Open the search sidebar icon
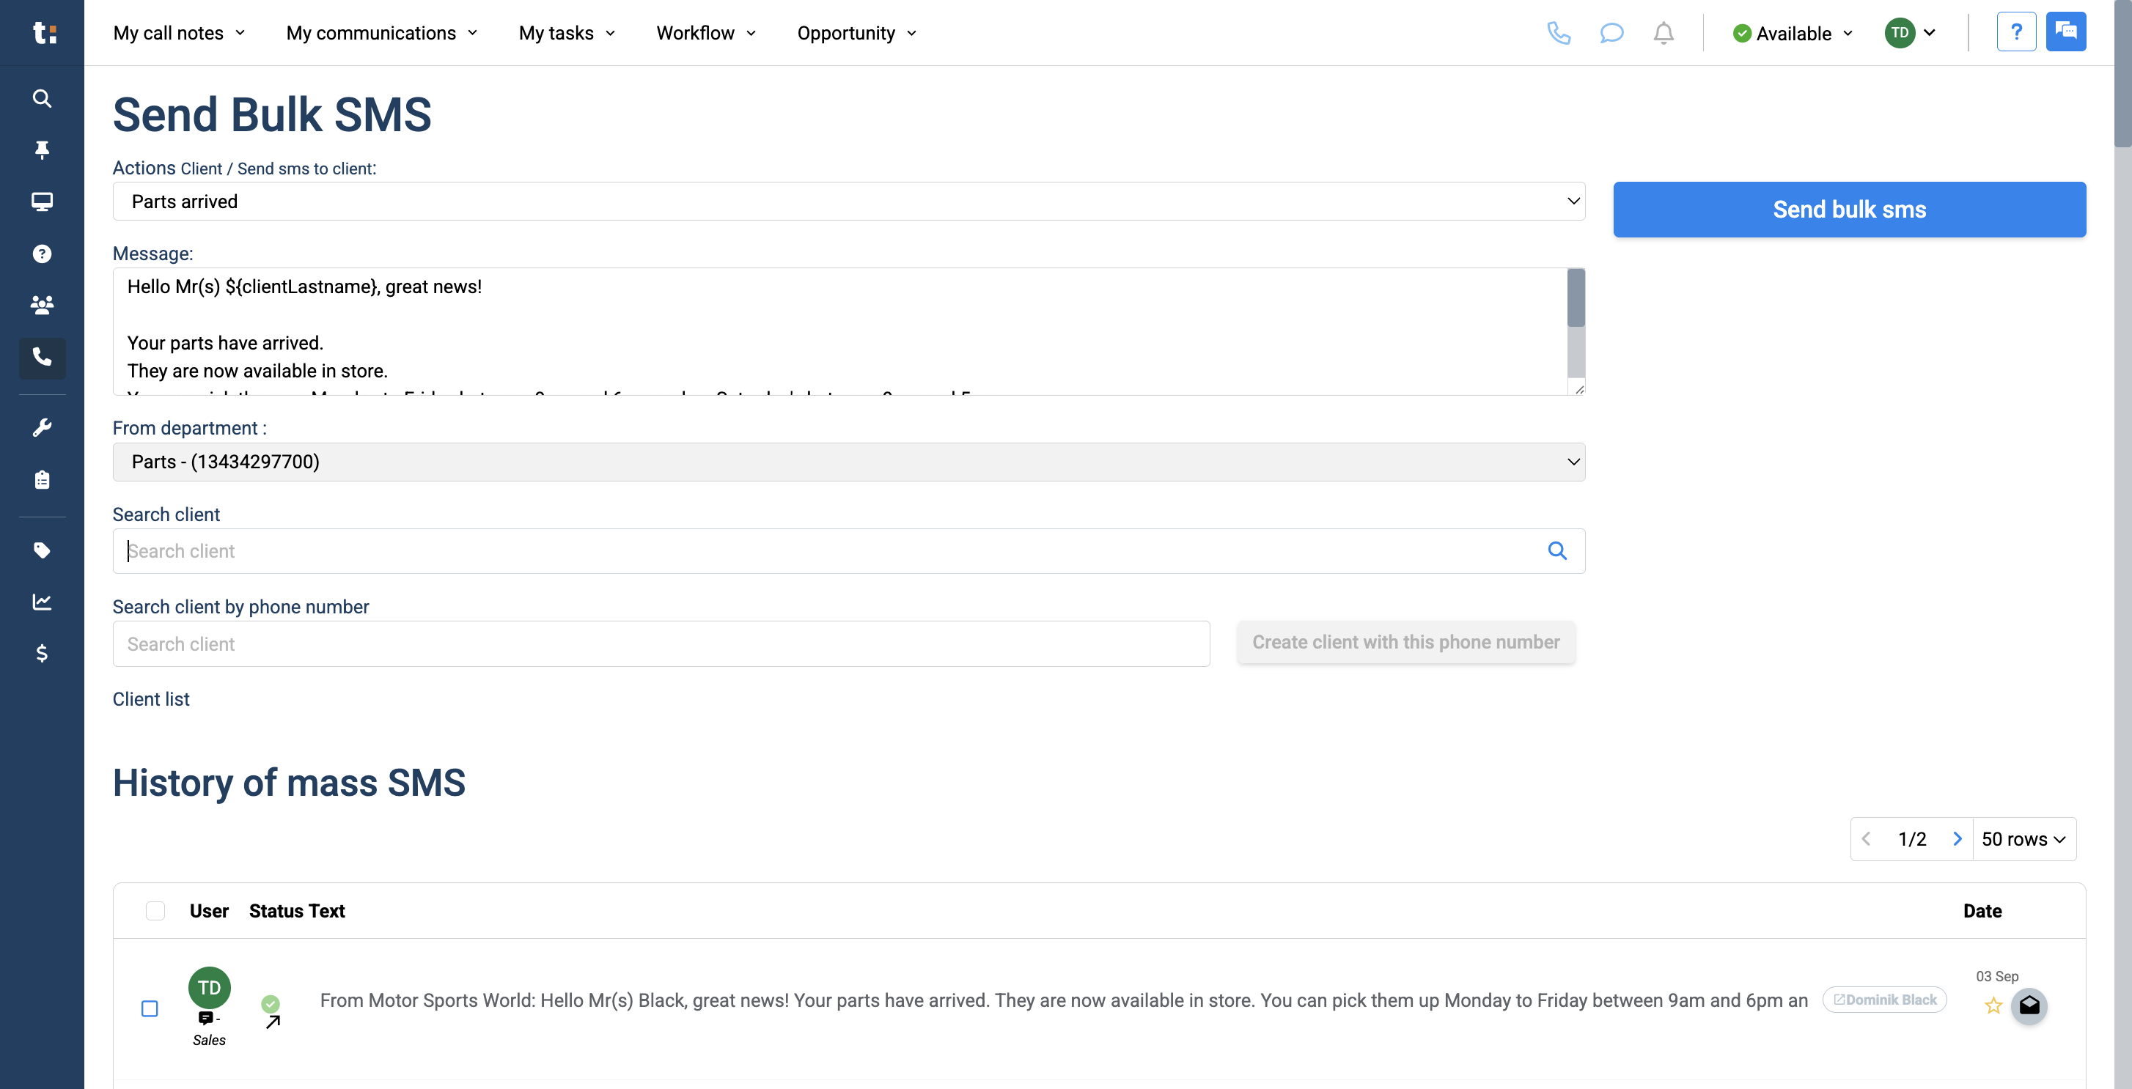This screenshot has height=1089, width=2132. 41,97
